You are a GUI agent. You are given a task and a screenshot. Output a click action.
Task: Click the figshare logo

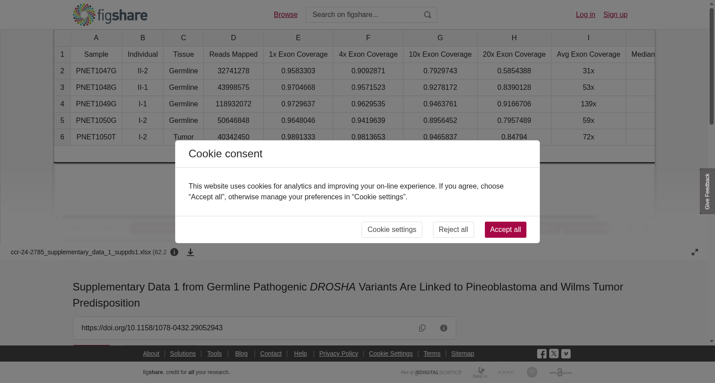coord(110,15)
